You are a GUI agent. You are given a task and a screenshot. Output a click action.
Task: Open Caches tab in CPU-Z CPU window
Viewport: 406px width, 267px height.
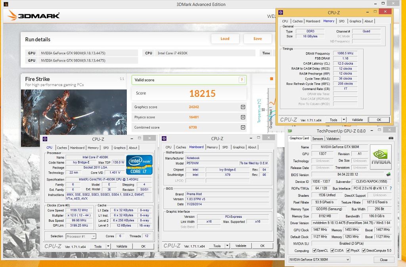click(62, 148)
